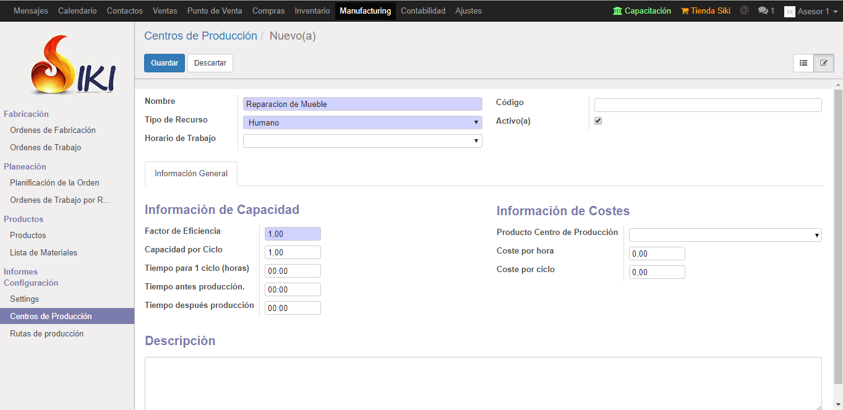This screenshot has height=410, width=843.
Task: Click the Descripción text area
Action: click(x=483, y=383)
